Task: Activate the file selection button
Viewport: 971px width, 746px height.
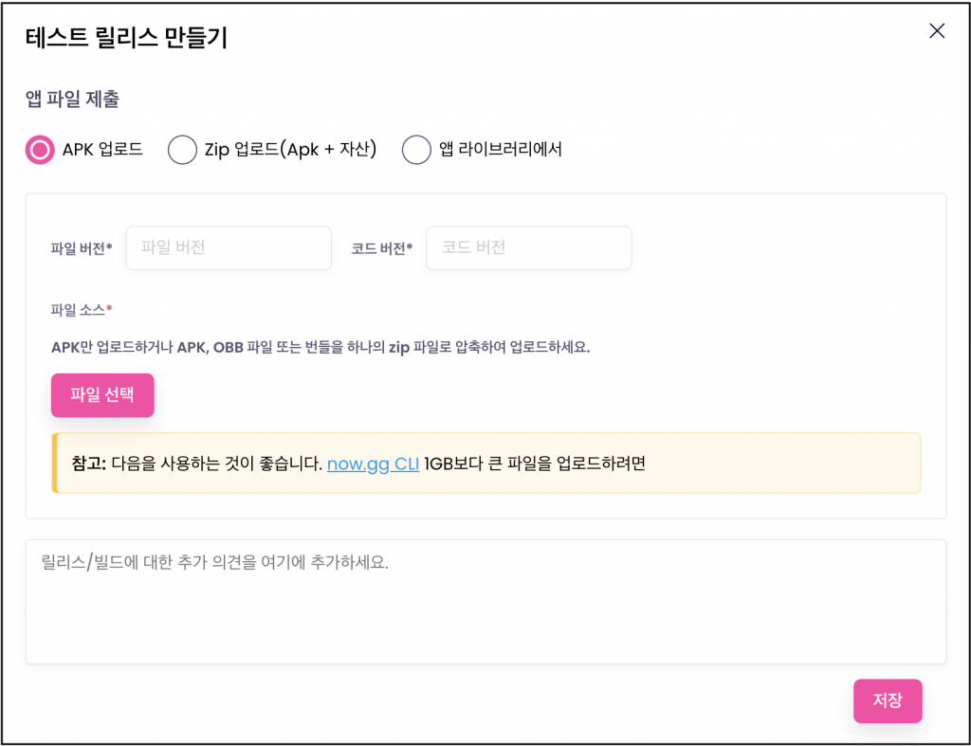Action: click(102, 395)
